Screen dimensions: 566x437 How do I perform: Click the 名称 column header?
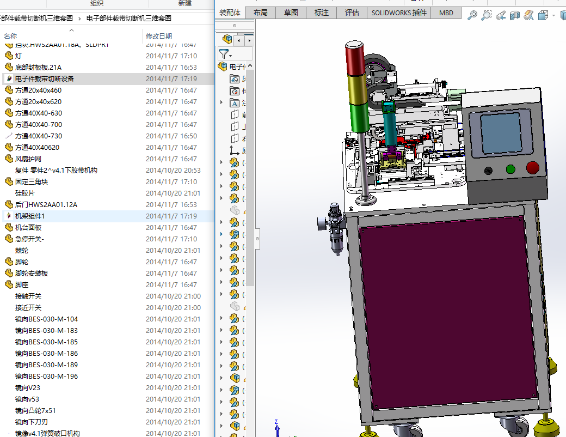pyautogui.click(x=11, y=36)
